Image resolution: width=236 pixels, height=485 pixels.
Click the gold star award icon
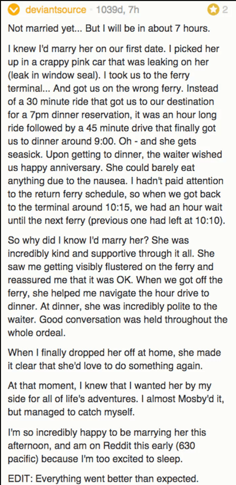213,10
